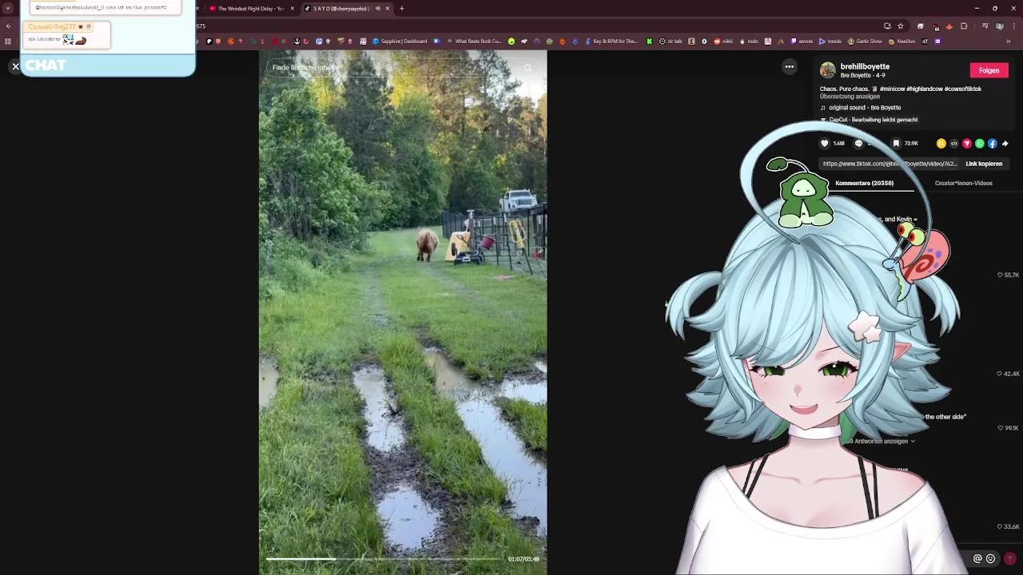Switch to Kommentare (20358) tab
Screen dimensions: 1023x575
pos(864,183)
